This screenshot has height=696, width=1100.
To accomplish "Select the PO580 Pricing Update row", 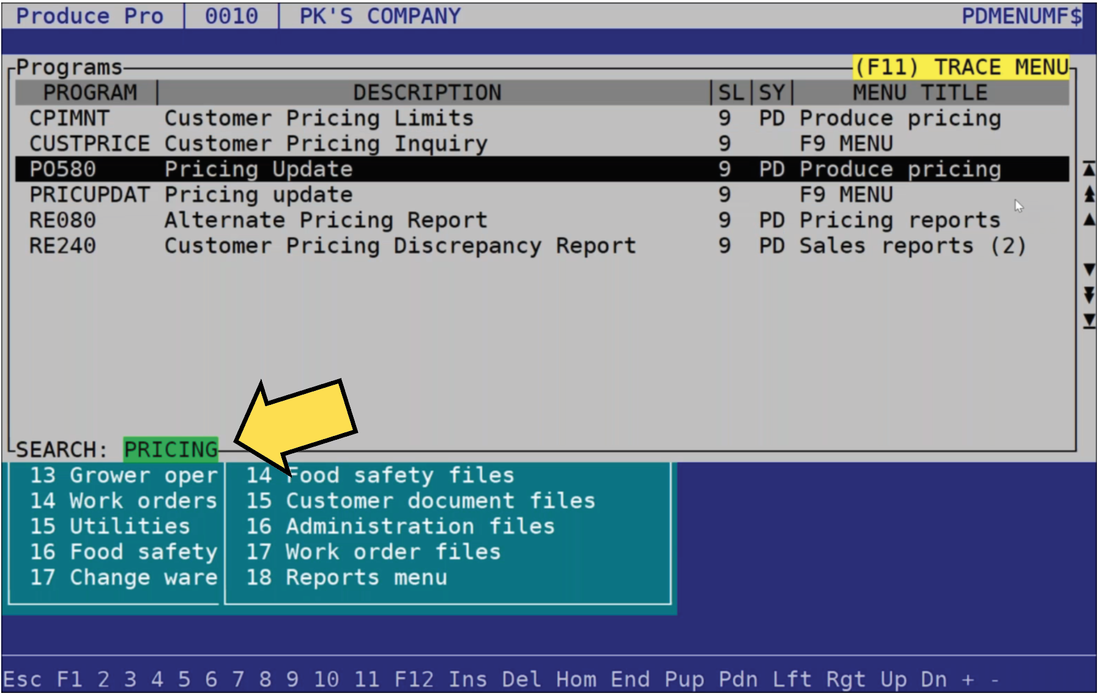I will [542, 169].
